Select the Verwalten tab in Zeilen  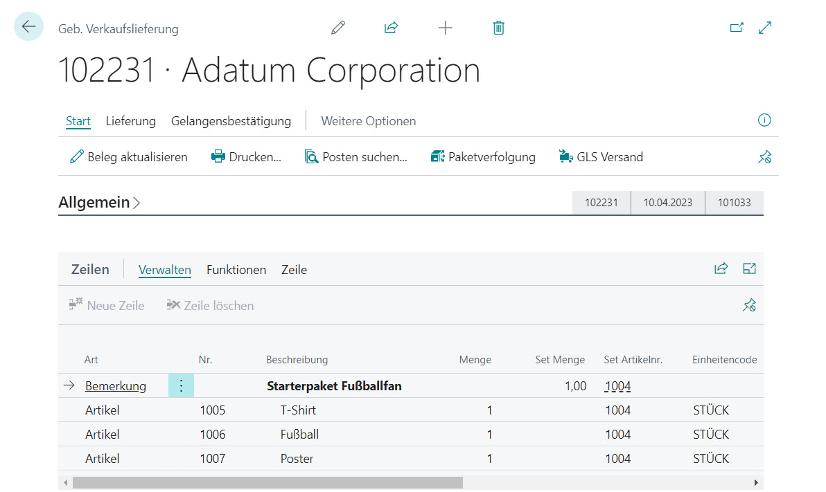[x=164, y=270]
